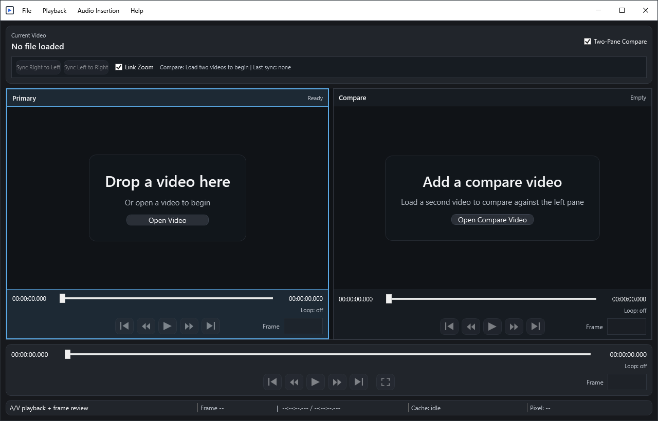The height and width of the screenshot is (421, 658).
Task: Fast forward in Compare pane controls
Action: tap(514, 327)
